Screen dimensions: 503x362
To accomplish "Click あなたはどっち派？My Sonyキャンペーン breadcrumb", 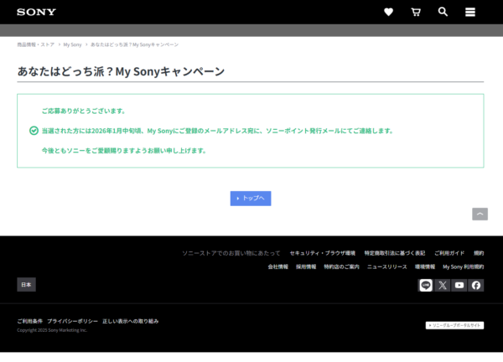I will point(134,44).
